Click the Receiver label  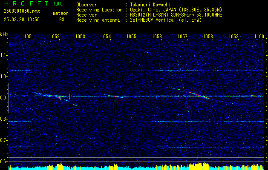pos(86,15)
